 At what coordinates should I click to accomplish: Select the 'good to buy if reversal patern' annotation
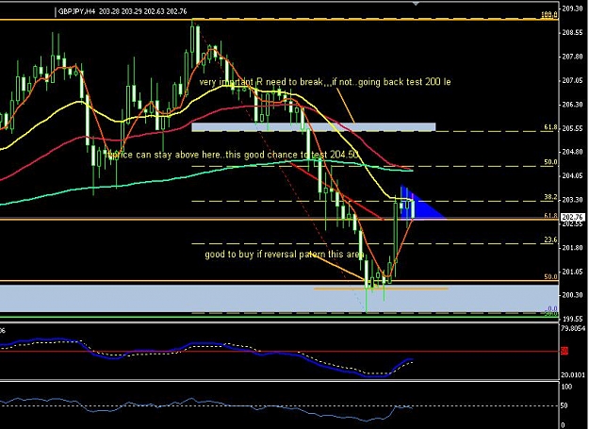click(x=285, y=255)
